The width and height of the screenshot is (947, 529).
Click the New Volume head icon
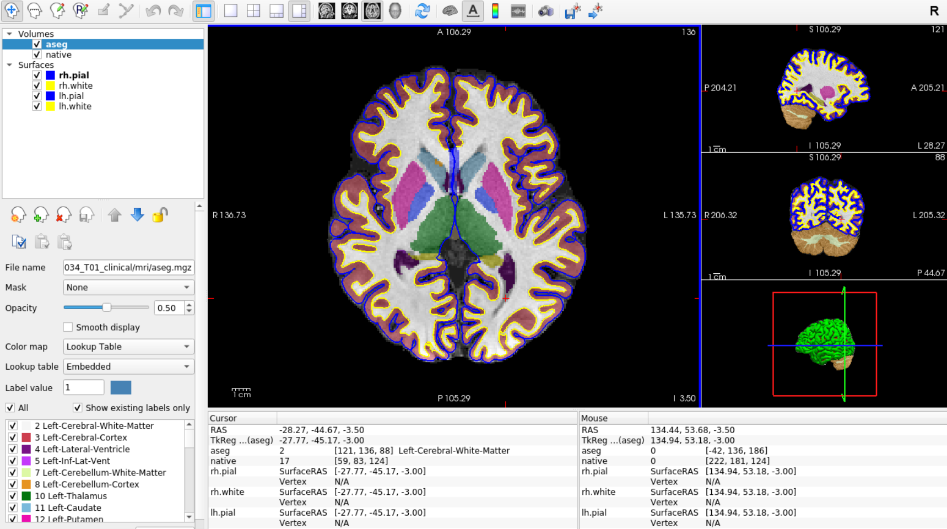[x=18, y=215]
